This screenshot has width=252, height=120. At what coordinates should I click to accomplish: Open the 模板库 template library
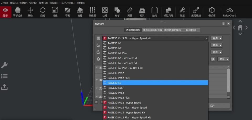point(212,12)
